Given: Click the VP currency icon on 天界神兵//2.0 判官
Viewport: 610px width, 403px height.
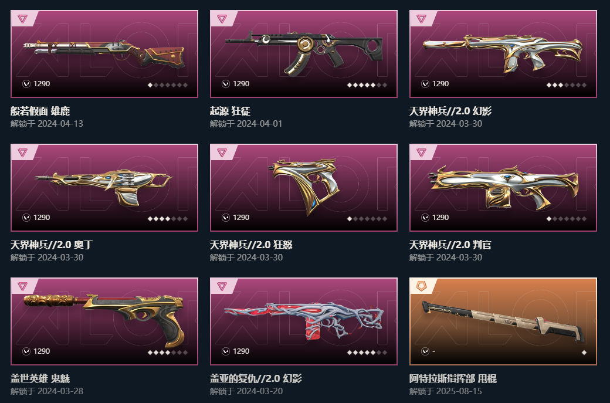Looking at the screenshot, I should pyautogui.click(x=425, y=218).
